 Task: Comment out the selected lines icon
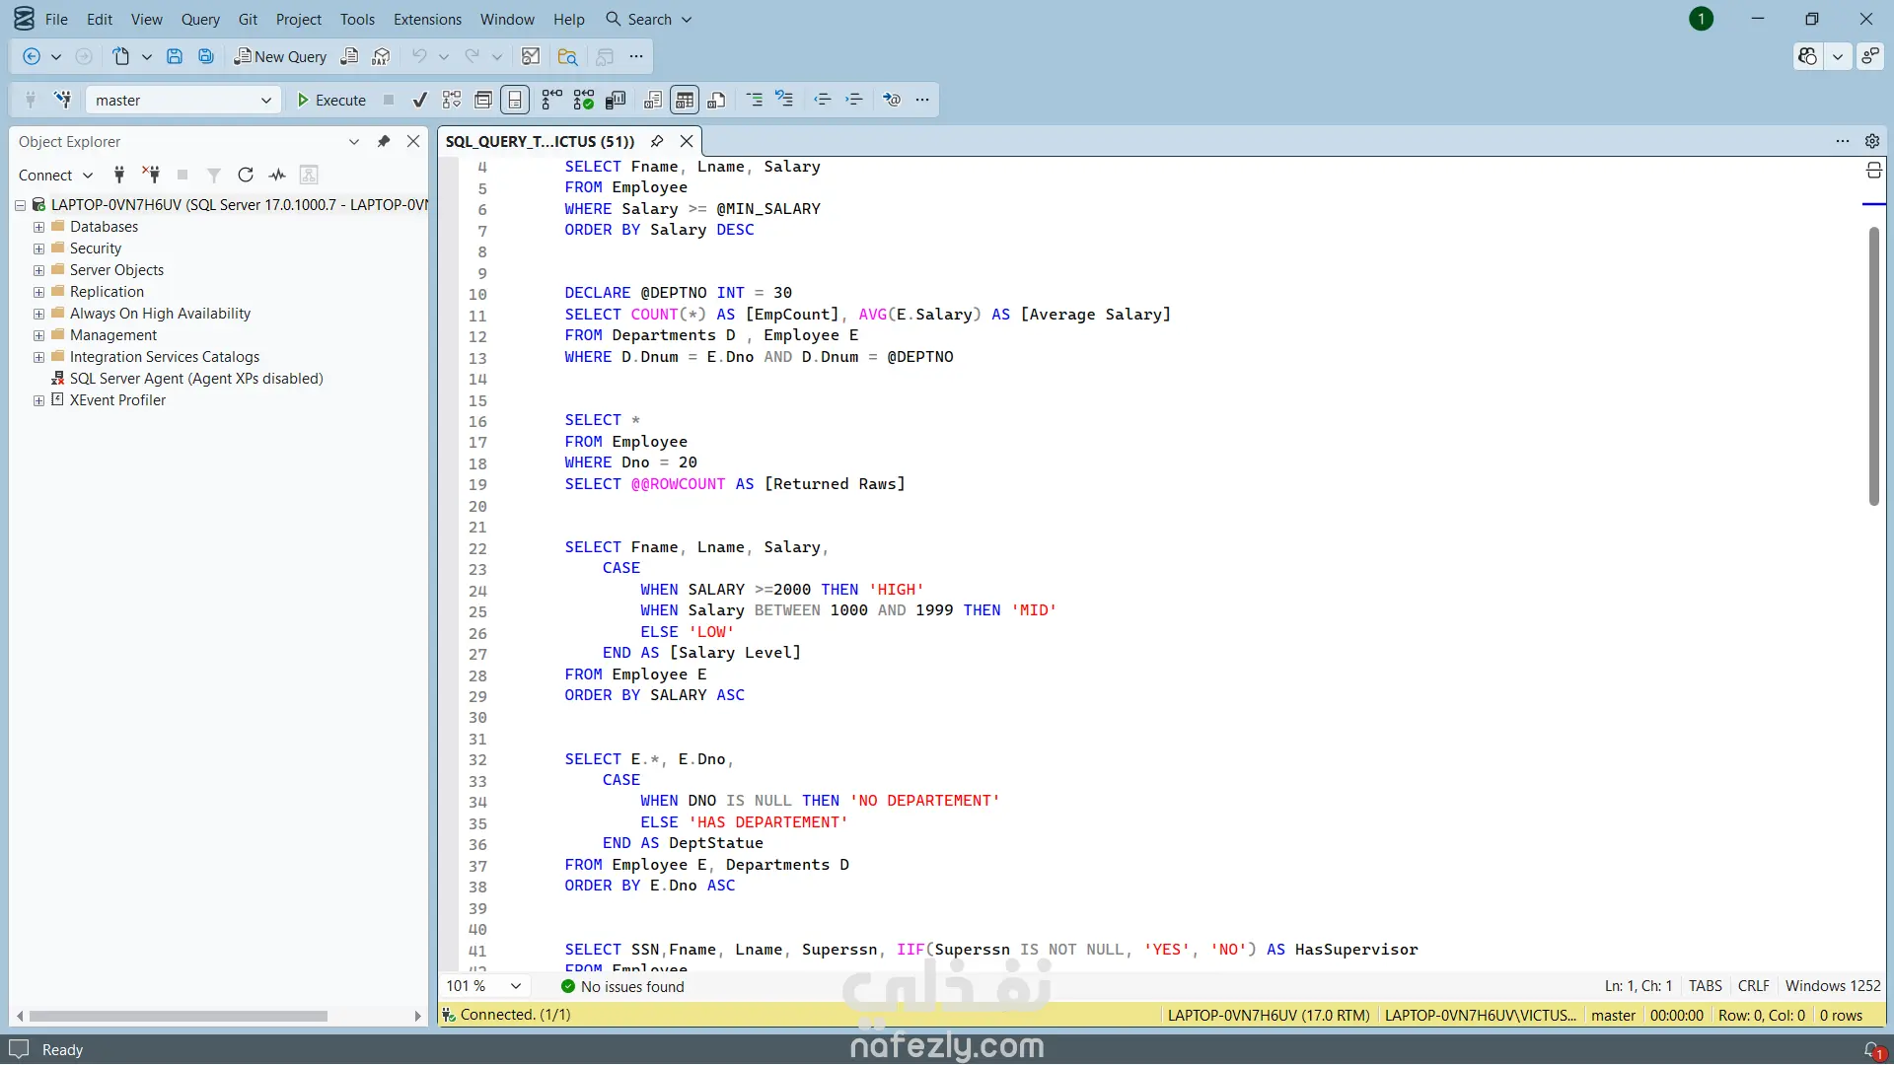755,100
